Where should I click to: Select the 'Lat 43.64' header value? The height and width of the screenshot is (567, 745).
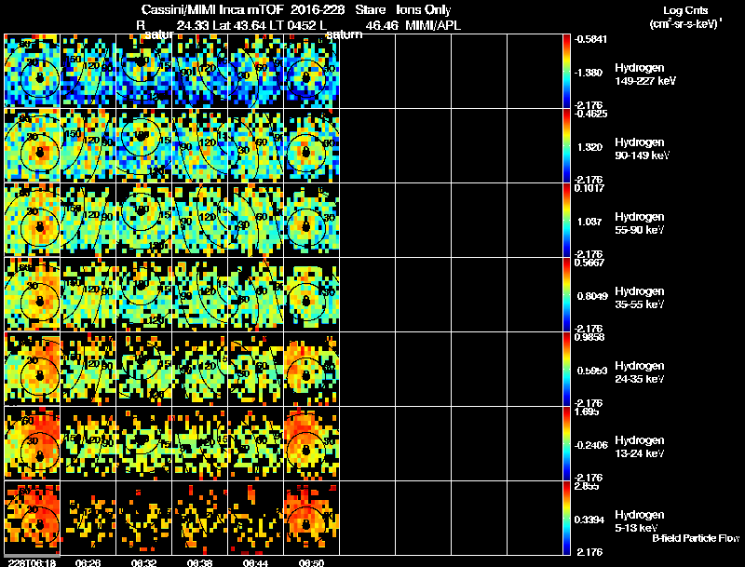click(238, 26)
